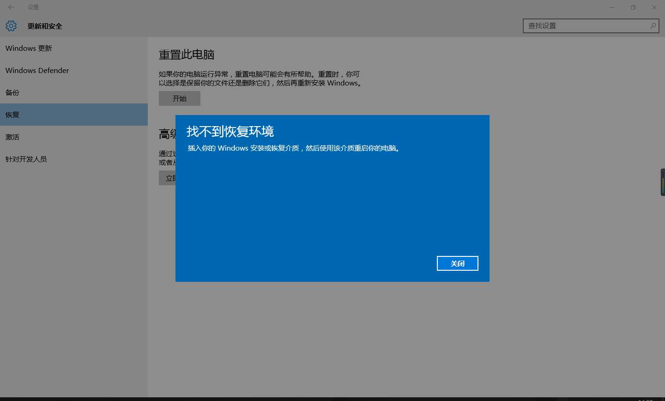Open Windows 更新 in sidebar
Screen dimensions: 665x401
tap(74, 48)
